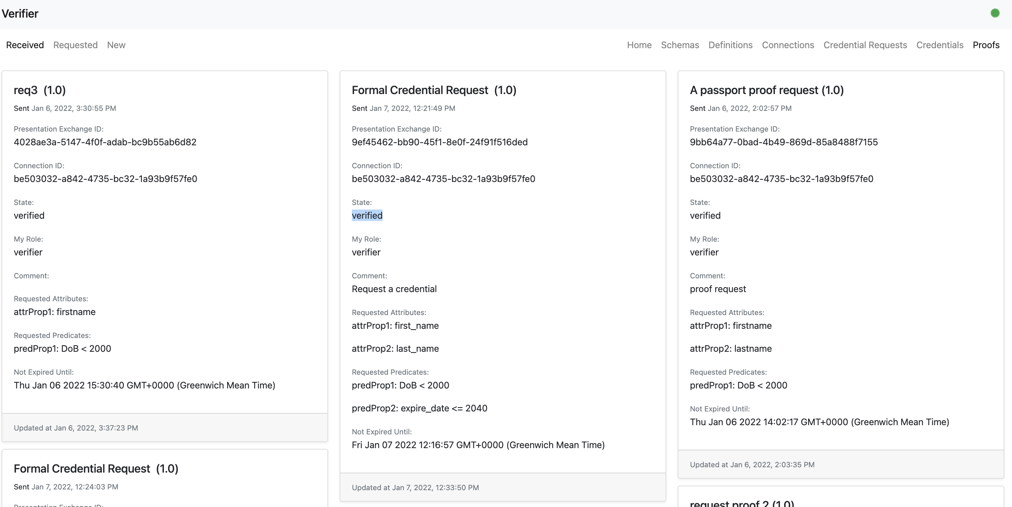Click the Proofs navigation link
The width and height of the screenshot is (1012, 507).
coord(986,45)
